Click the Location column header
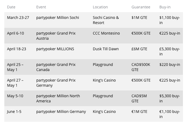 click(100, 7)
